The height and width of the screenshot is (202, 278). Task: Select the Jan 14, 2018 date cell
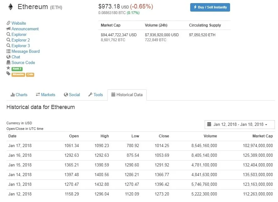click(x=20, y=175)
